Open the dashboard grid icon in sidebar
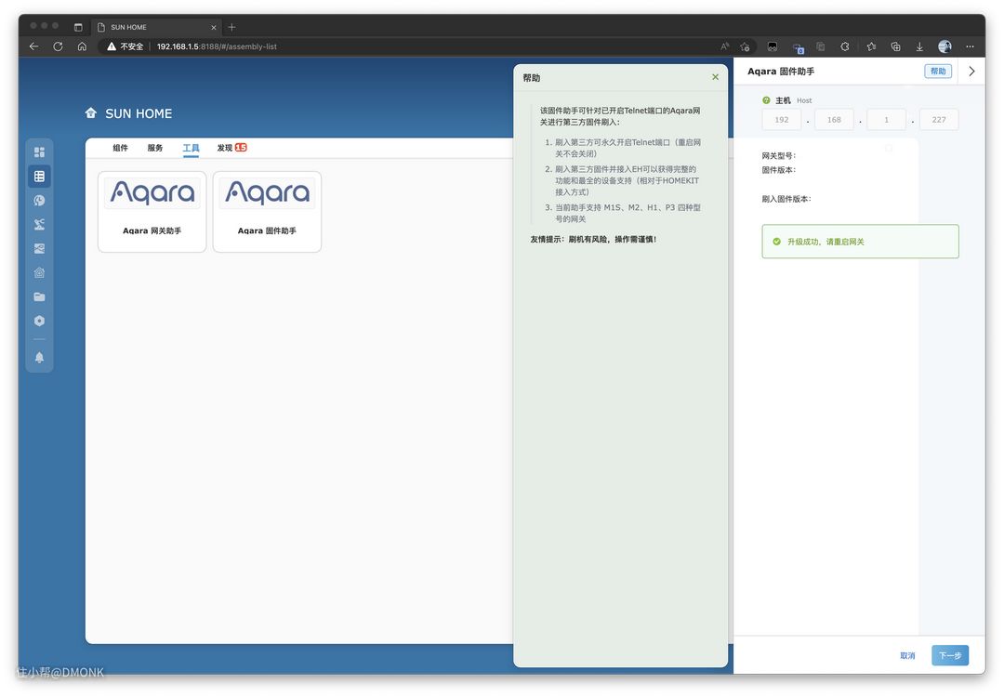This screenshot has width=1004, height=697. pyautogui.click(x=39, y=151)
